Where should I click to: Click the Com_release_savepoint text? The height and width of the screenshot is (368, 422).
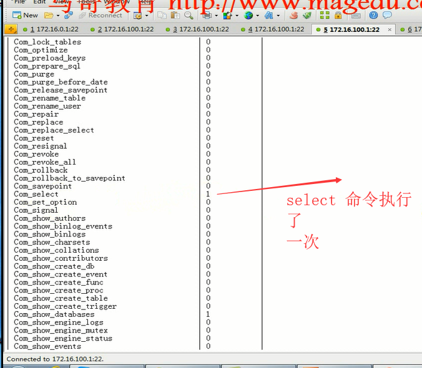61,90
